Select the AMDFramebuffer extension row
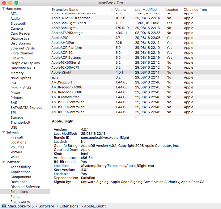Image resolution: width=221 pixels, height=209 pixels. coord(136,97)
